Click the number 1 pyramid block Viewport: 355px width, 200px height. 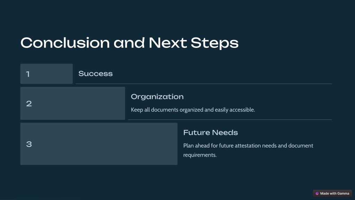(x=46, y=74)
